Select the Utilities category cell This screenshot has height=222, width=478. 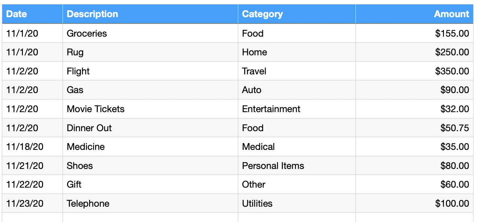coord(257,204)
